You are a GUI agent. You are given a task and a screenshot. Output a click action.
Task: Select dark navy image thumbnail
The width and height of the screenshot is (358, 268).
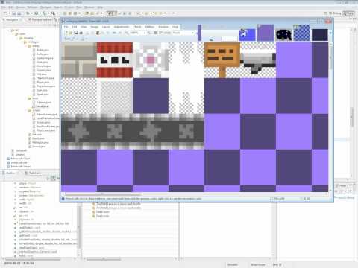pos(320,34)
